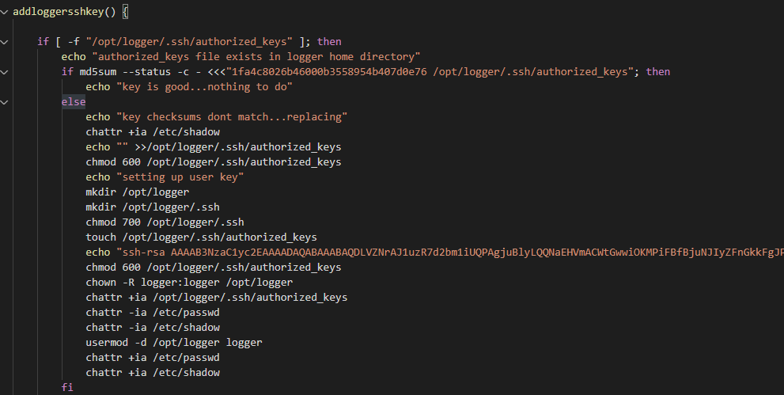Click the echo "key is good...nothing to do" line
The height and width of the screenshot is (395, 784).
pos(189,87)
